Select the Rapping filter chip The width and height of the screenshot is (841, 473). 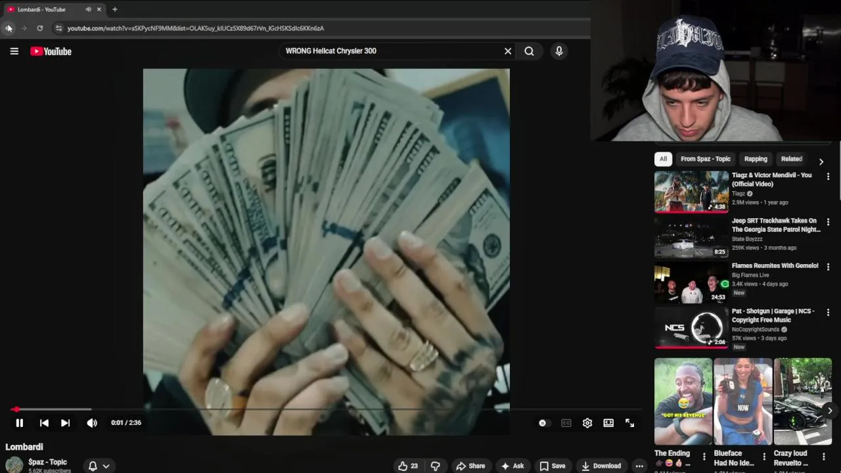(756, 159)
